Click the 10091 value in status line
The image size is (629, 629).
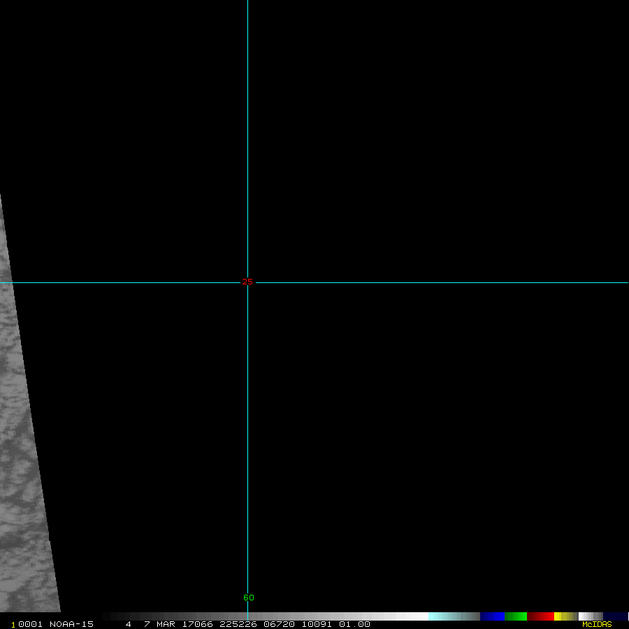click(x=315, y=624)
